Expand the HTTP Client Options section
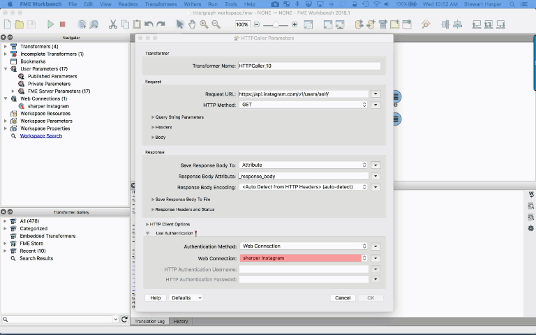Screen dimensions: 536x335 [147, 224]
